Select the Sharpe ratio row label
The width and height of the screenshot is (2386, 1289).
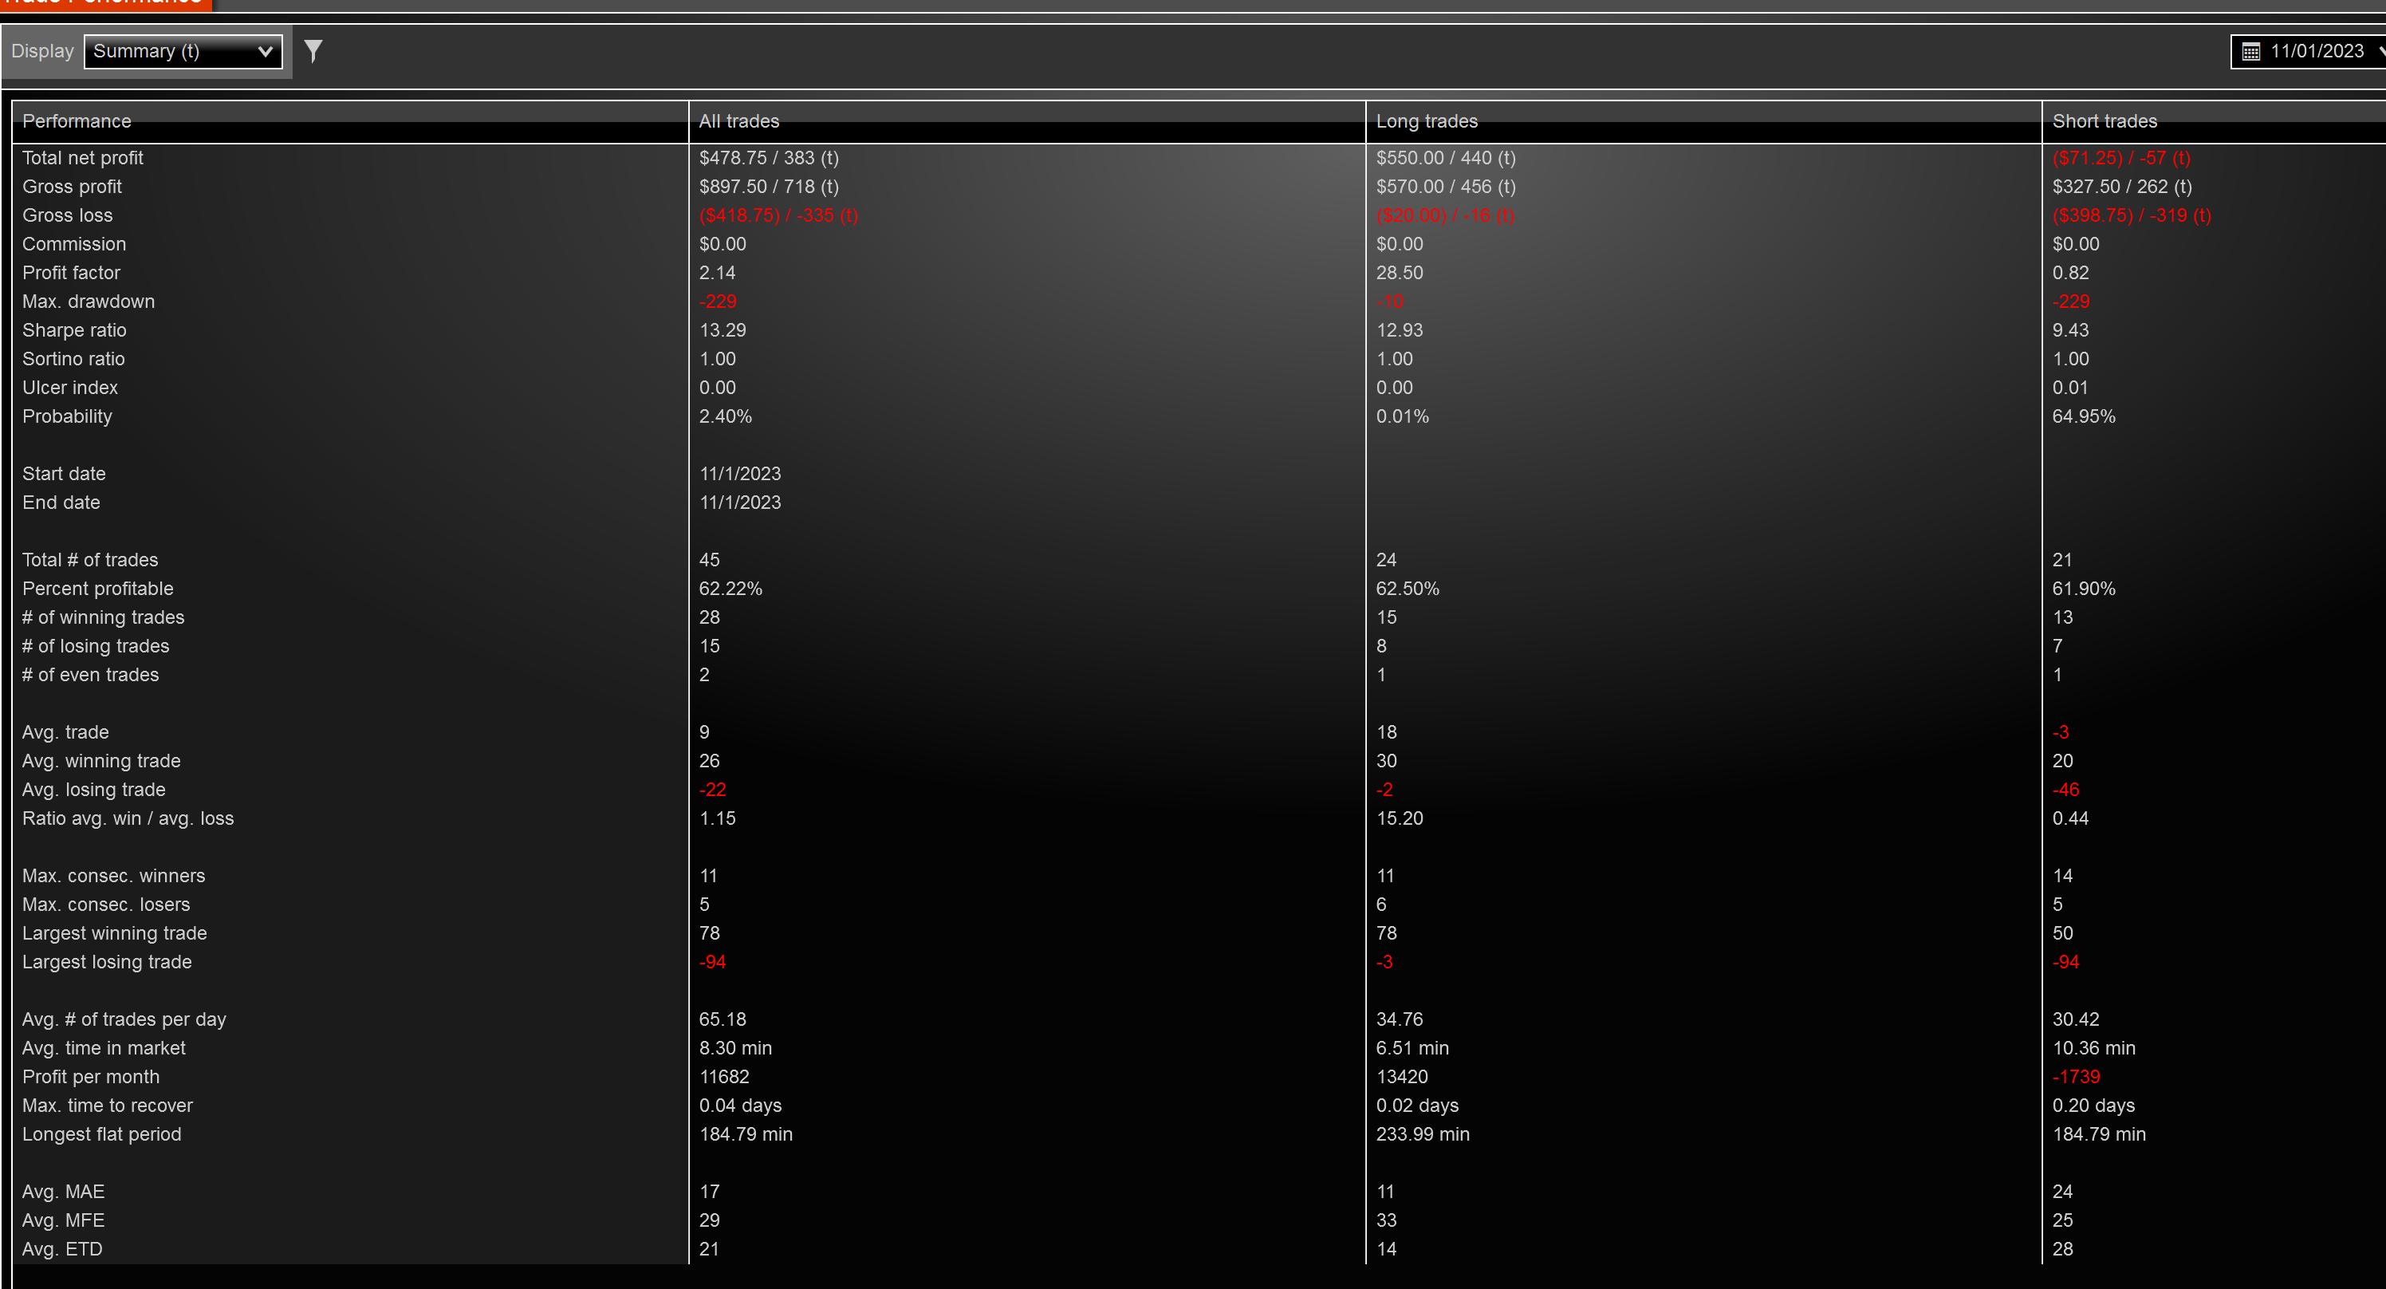[x=74, y=330]
